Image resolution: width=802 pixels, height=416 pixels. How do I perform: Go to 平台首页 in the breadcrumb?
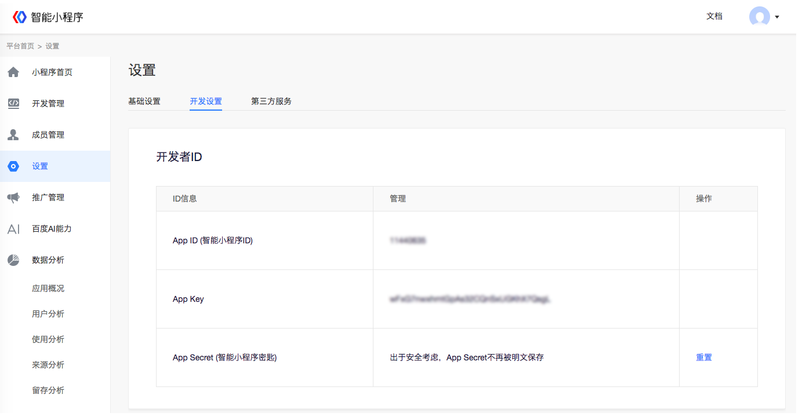coord(20,46)
